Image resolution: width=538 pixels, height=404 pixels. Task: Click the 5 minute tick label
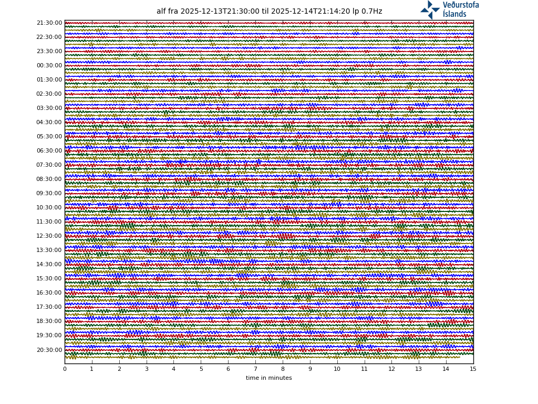201,369
